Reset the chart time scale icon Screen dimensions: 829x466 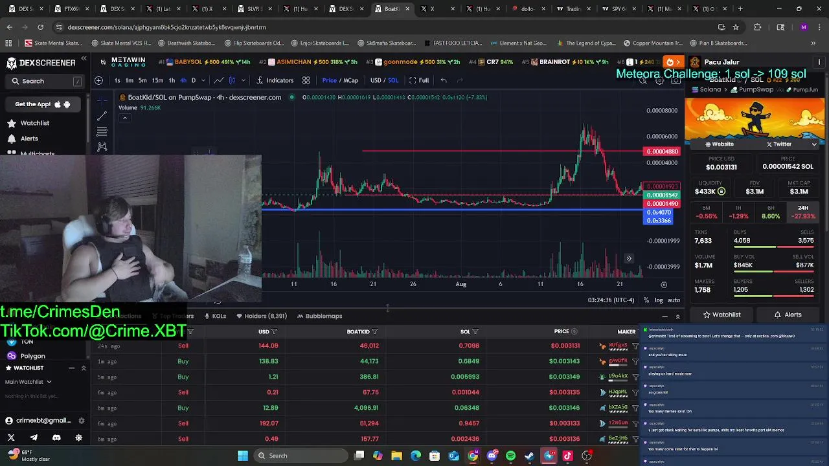click(664, 285)
